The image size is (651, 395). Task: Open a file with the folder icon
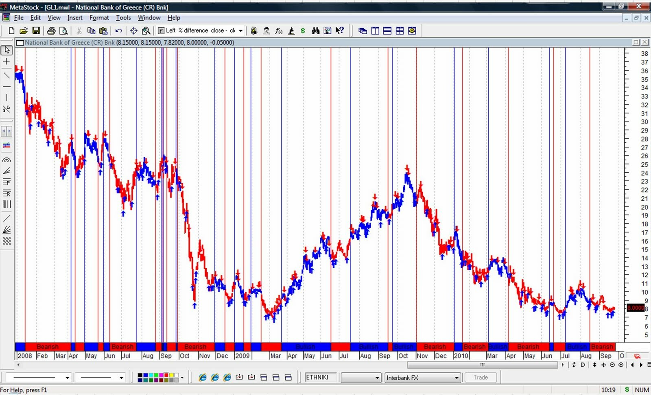24,31
